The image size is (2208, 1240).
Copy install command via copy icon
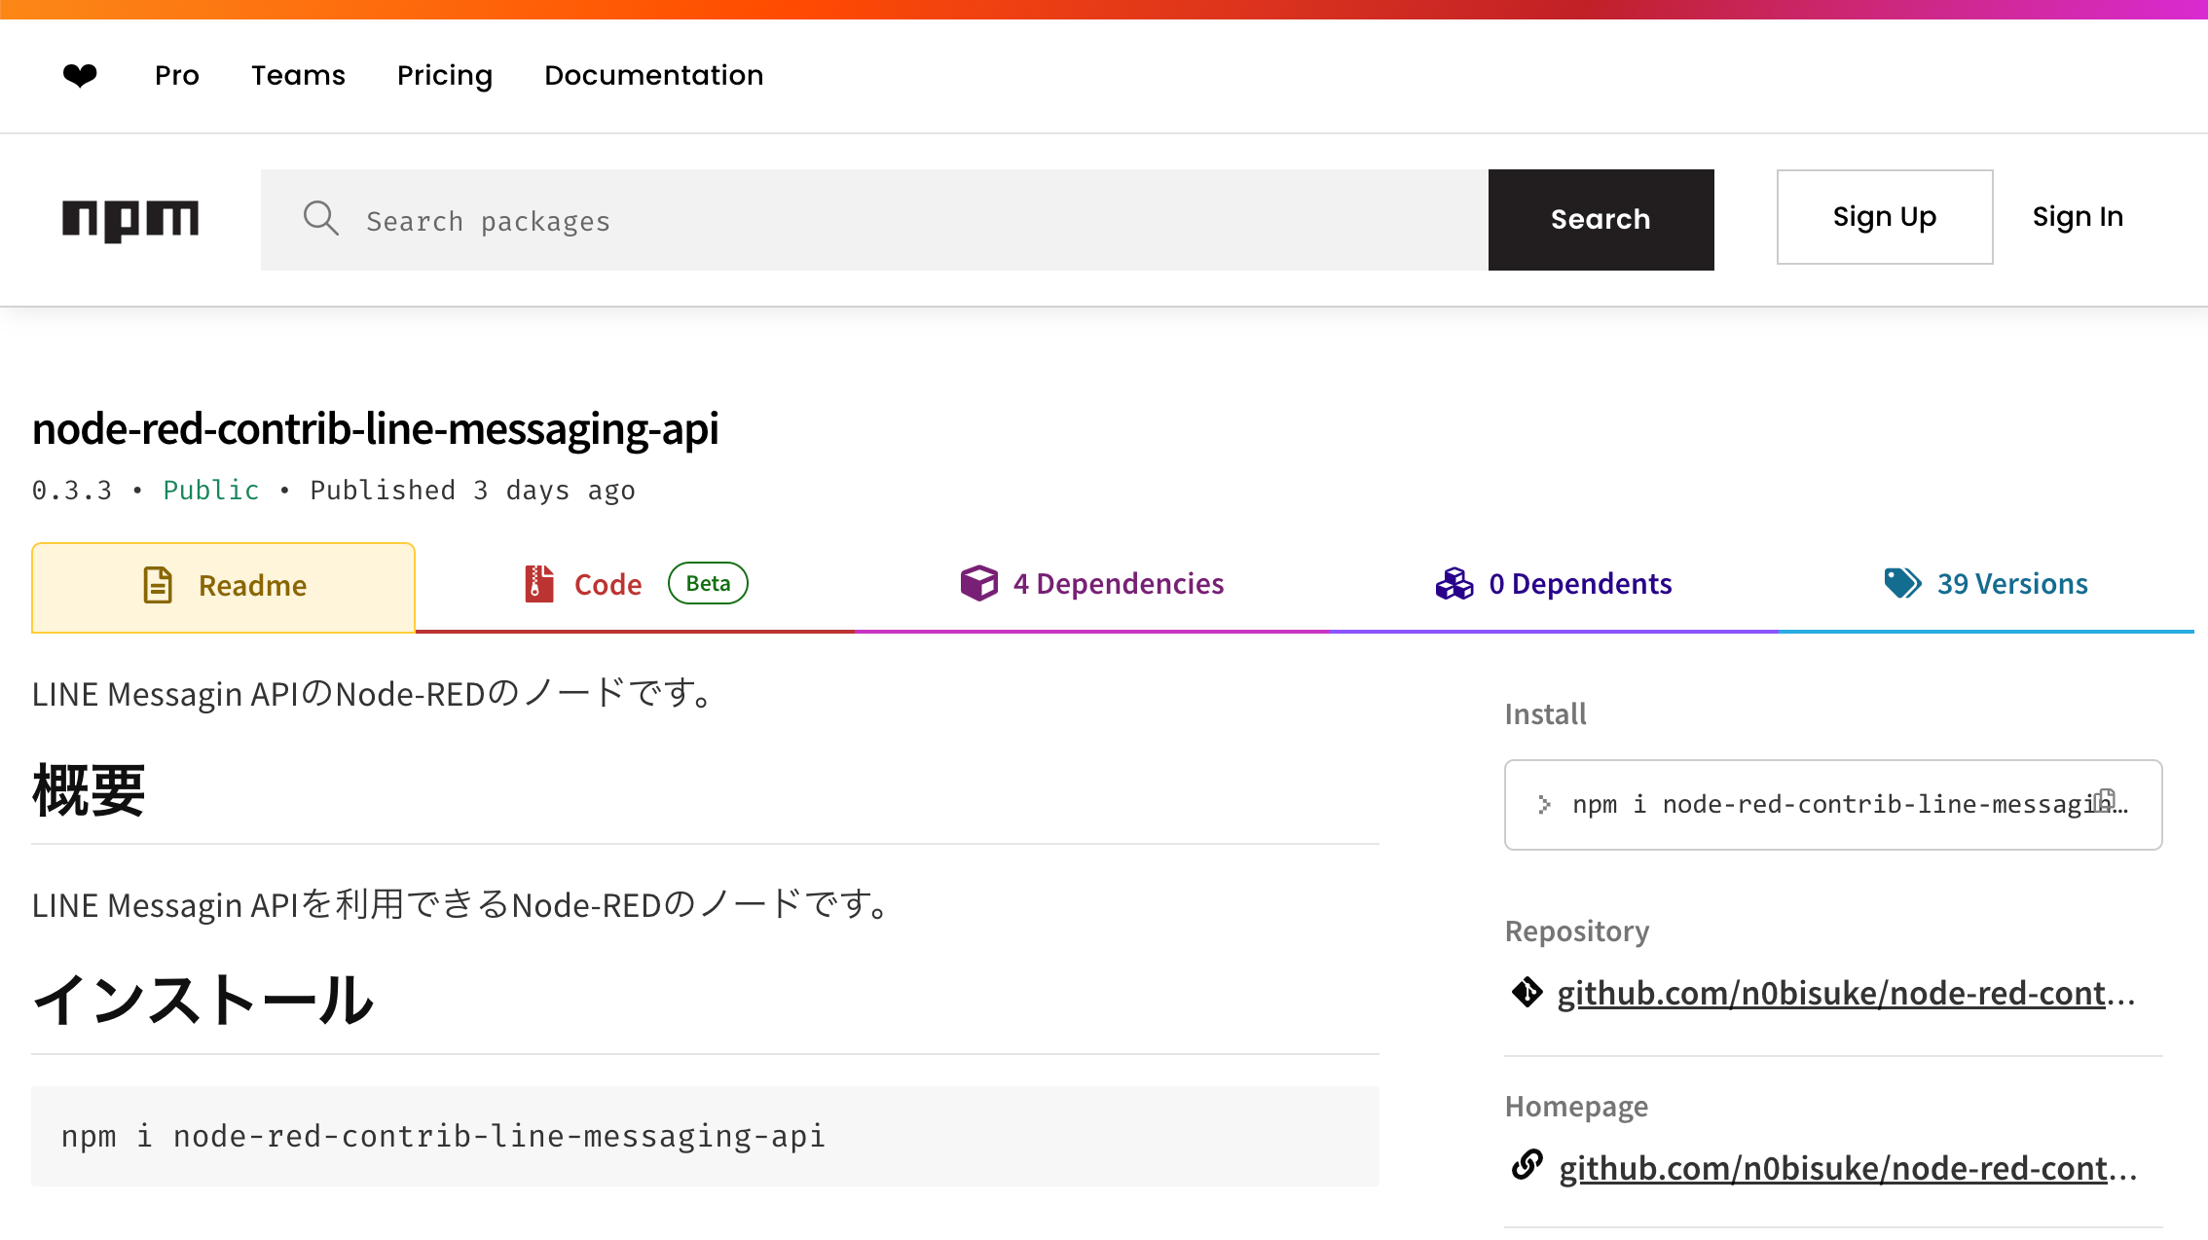click(2106, 800)
